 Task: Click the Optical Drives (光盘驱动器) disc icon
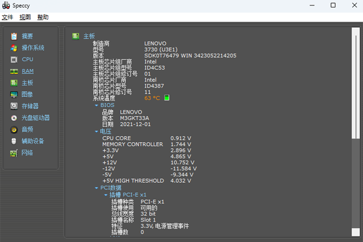[x=14, y=118]
